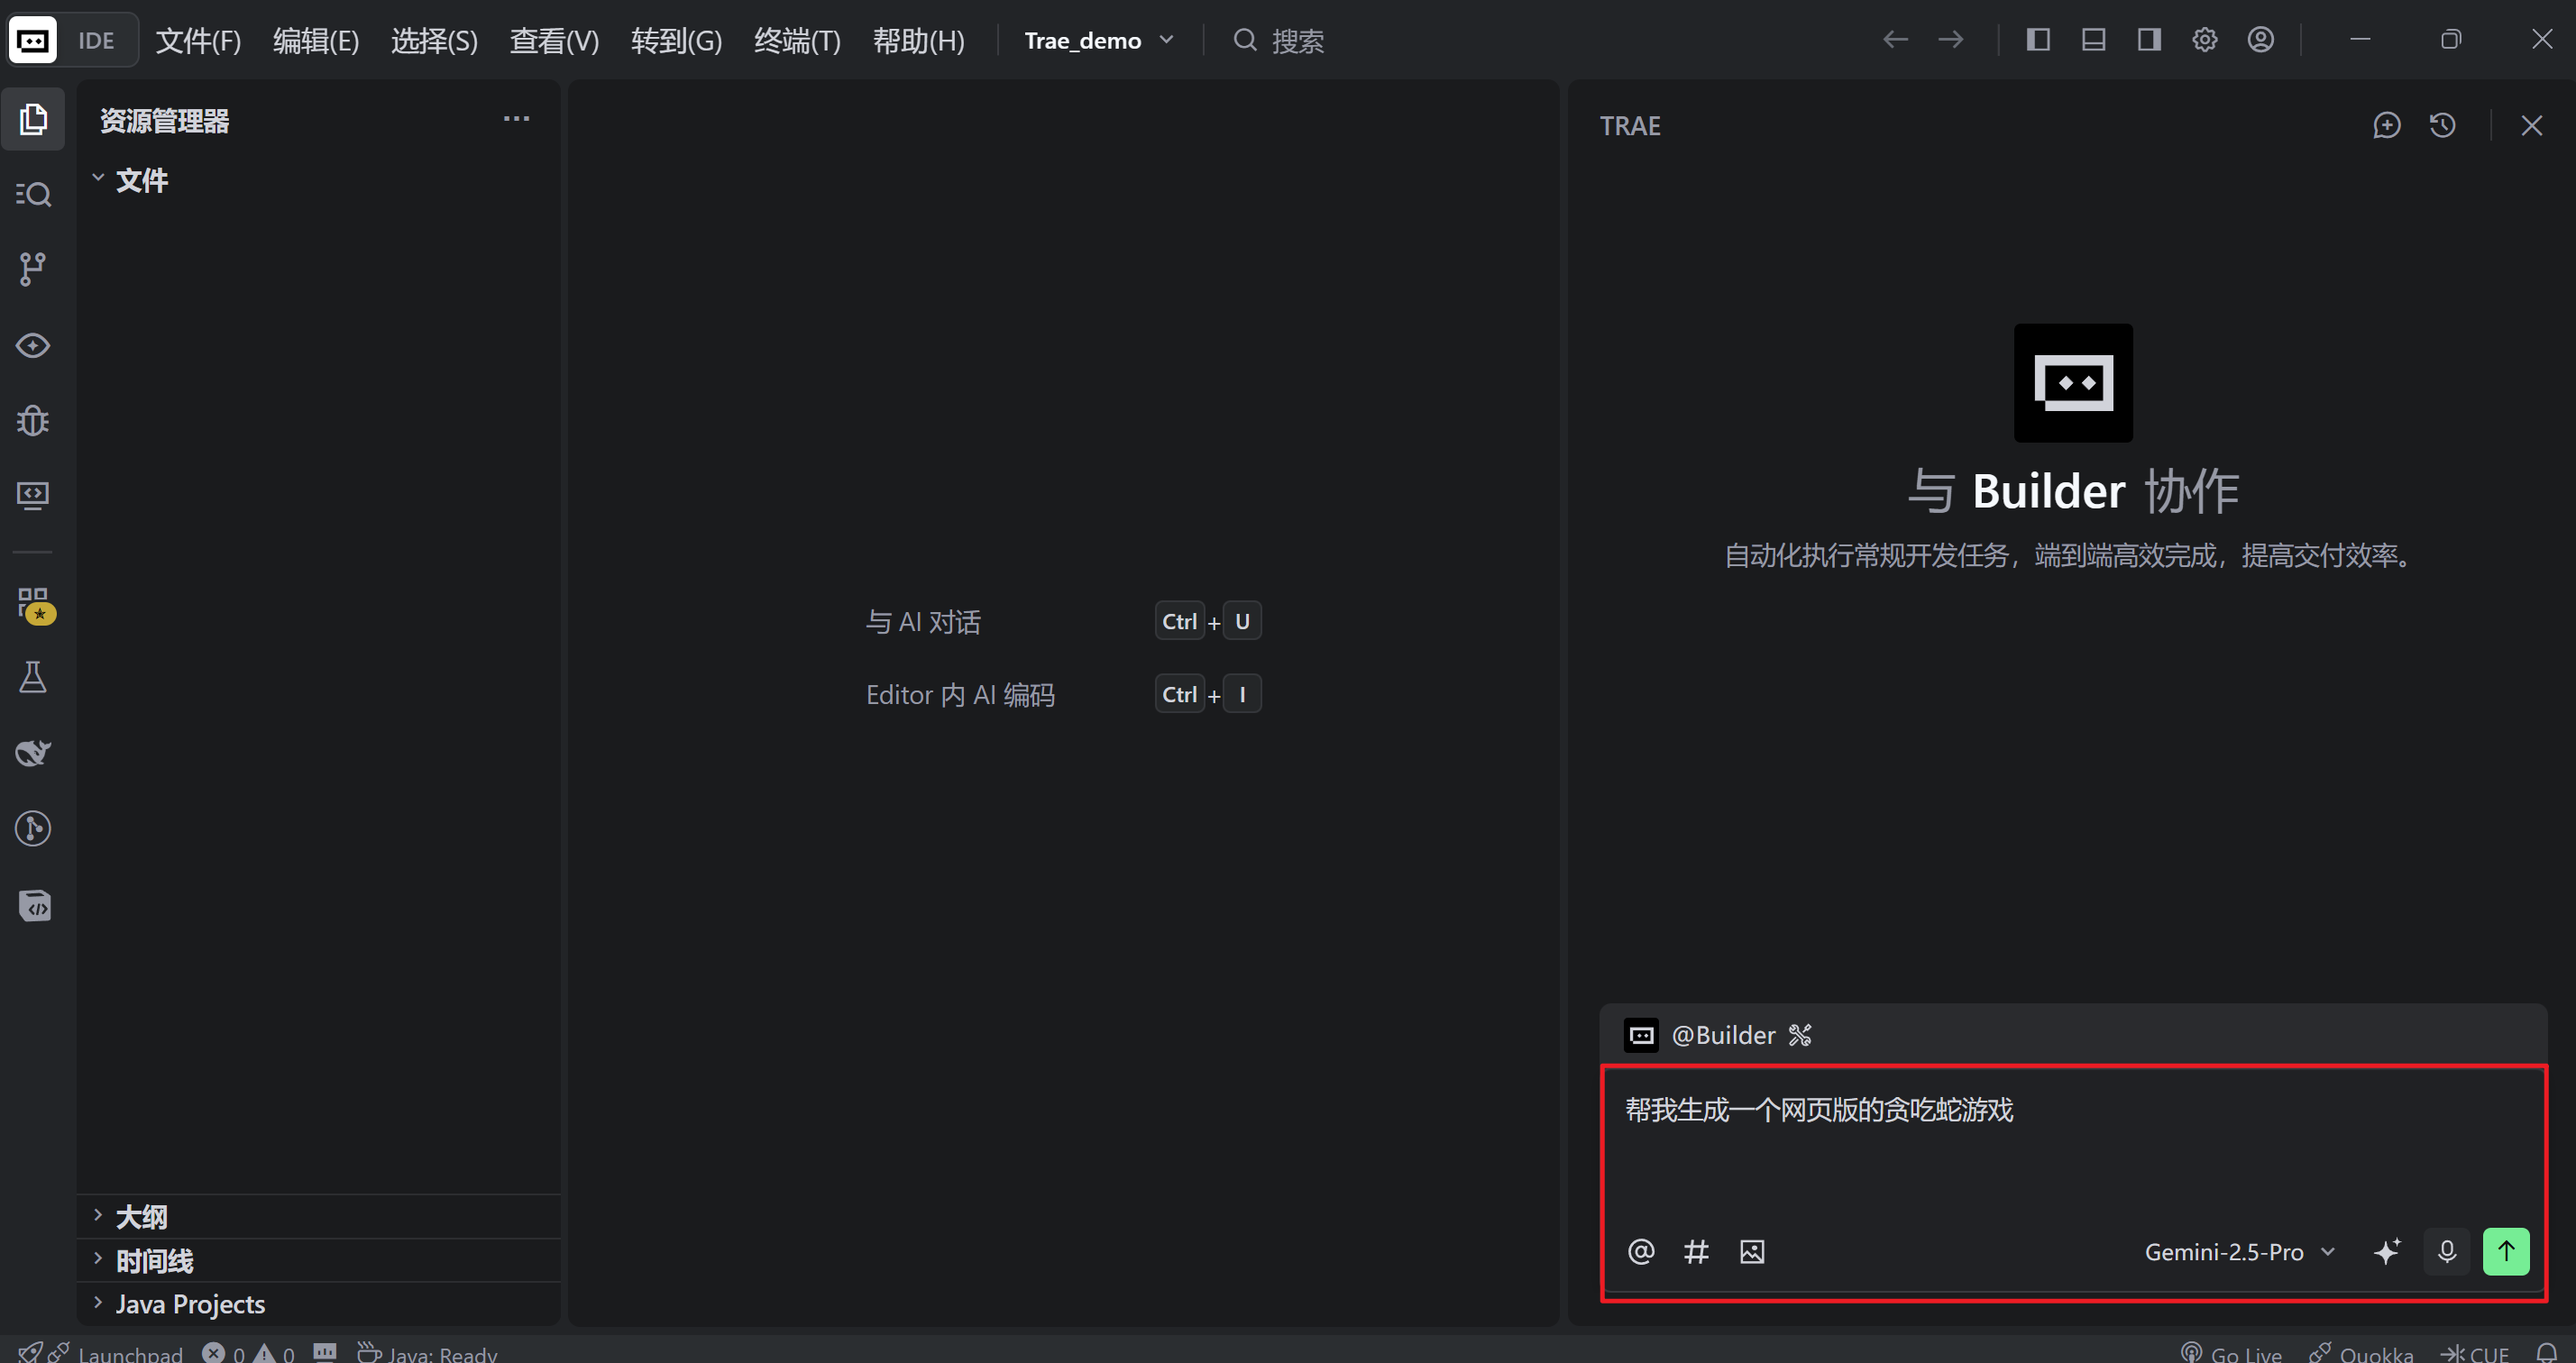Image resolution: width=2576 pixels, height=1363 pixels.
Task: Click the add image icon in chat
Action: tap(1752, 1251)
